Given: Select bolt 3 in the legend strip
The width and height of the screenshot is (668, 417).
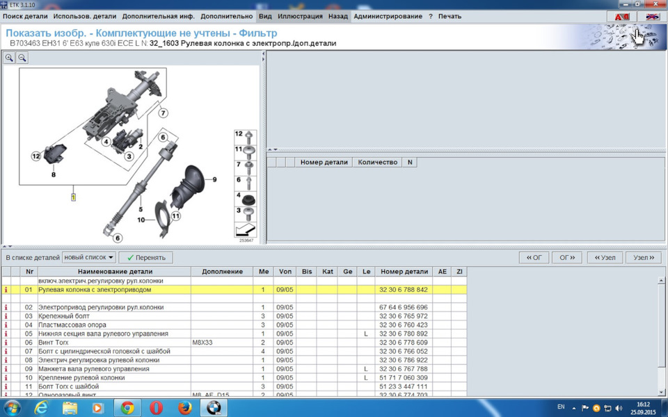Looking at the screenshot, I should 245,213.
